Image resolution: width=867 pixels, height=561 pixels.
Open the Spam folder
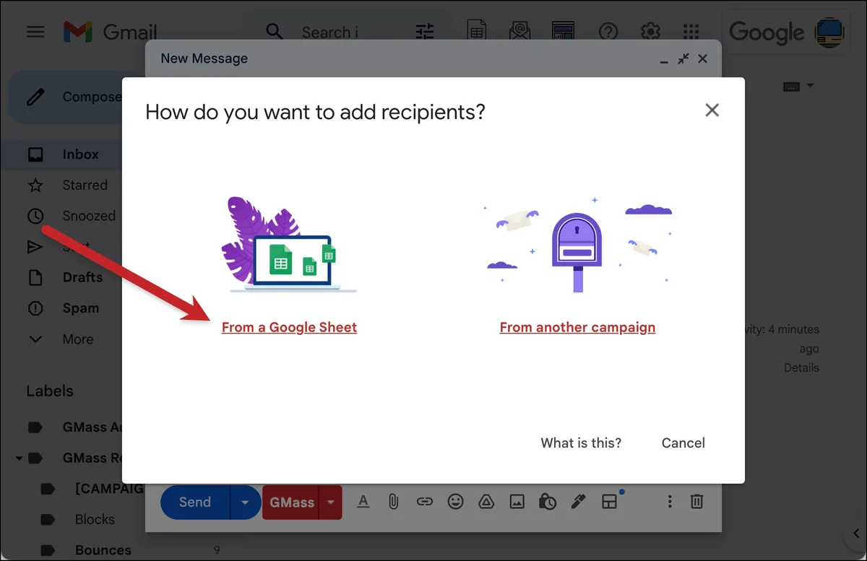(x=80, y=308)
